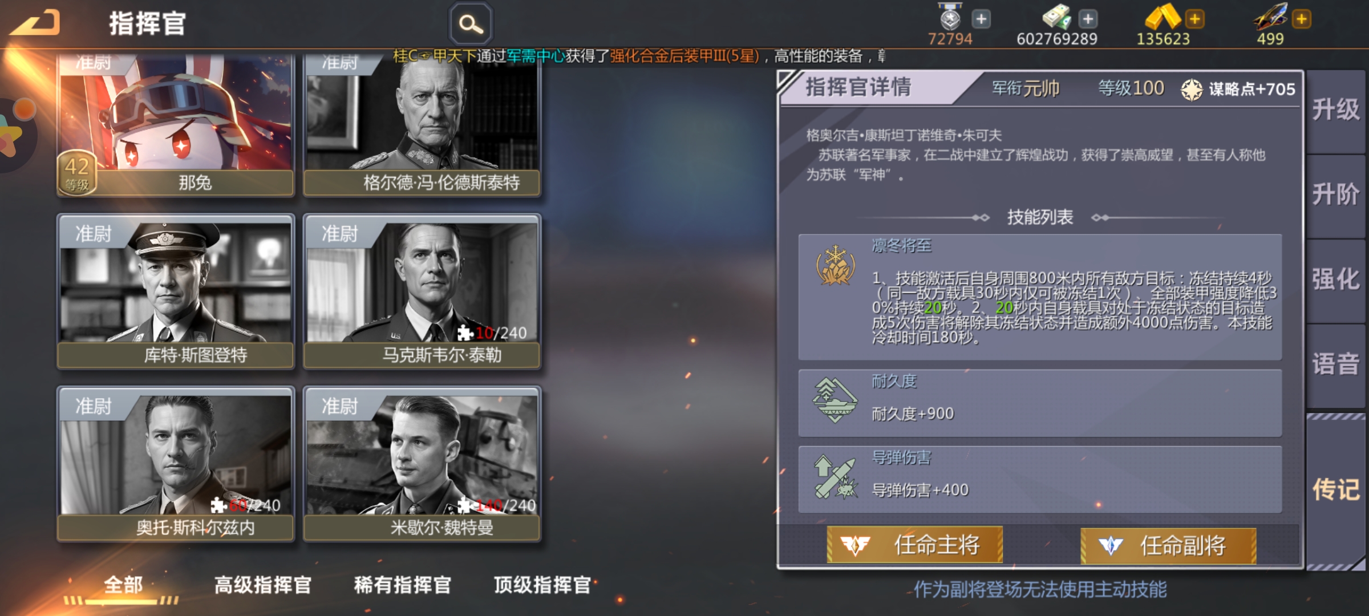Click the back arrow icon
The height and width of the screenshot is (616, 1369).
tap(35, 23)
